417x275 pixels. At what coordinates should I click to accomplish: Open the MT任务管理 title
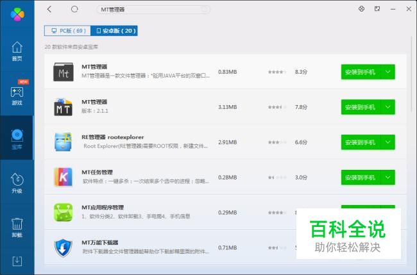pyautogui.click(x=97, y=172)
